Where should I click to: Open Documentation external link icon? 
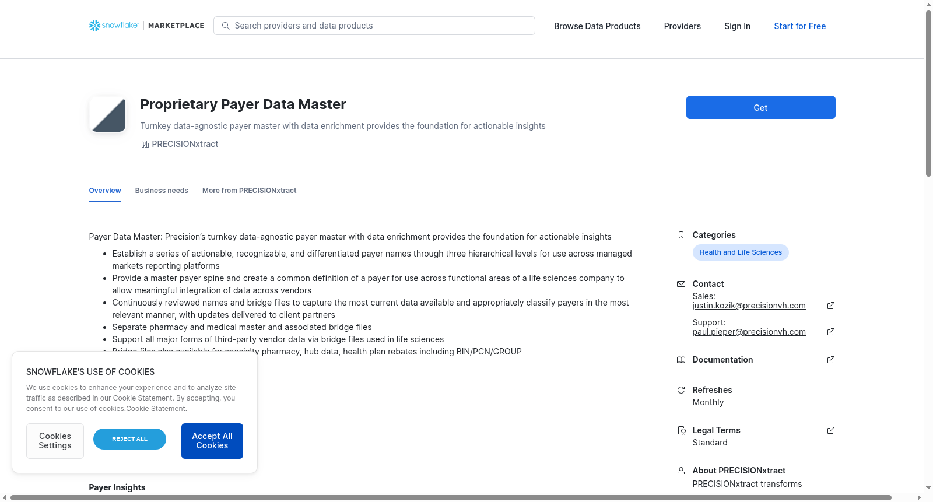831,360
